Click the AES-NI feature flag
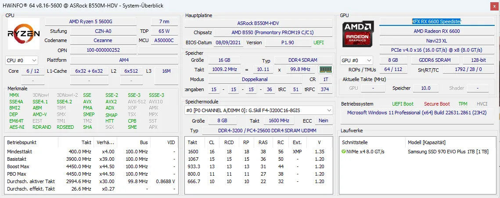This screenshot has height=198, width=500. click(17, 127)
